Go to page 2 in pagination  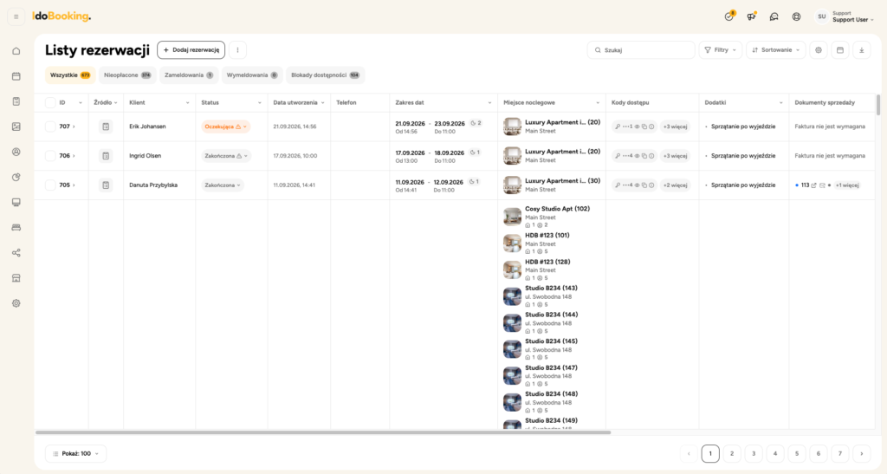(x=732, y=454)
